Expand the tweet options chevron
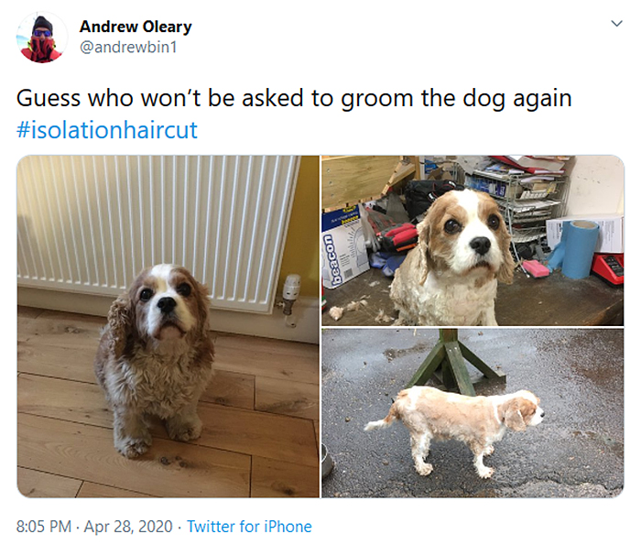The width and height of the screenshot is (641, 545). [x=616, y=23]
